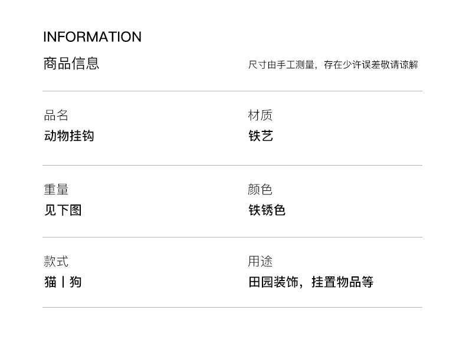Screen dimensions: 466x353
Task: Click the 款式 field label
Action: pyautogui.click(x=56, y=262)
